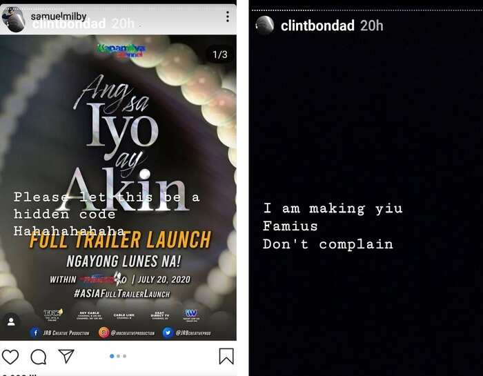483x376 pixels.
Task: Tap the tagged people icon on the poster
Action: pyautogui.click(x=12, y=321)
